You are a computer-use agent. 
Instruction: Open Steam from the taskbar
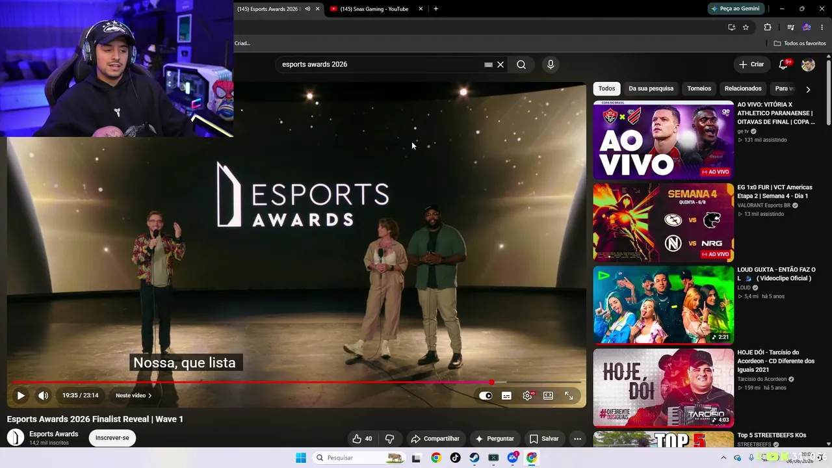(474, 458)
